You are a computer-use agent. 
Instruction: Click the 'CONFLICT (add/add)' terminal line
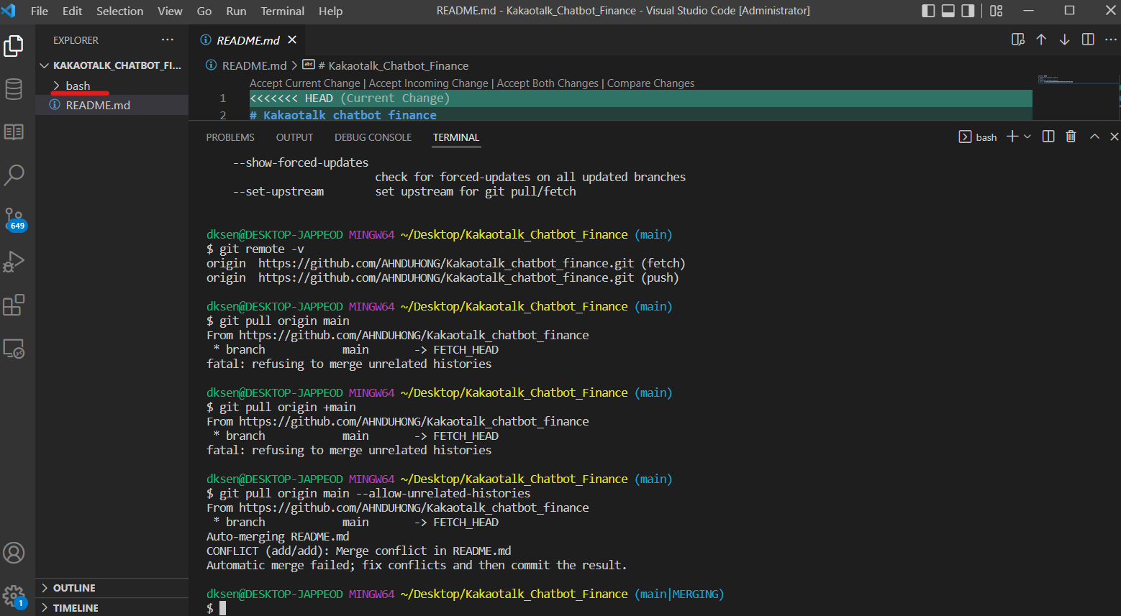(x=358, y=551)
